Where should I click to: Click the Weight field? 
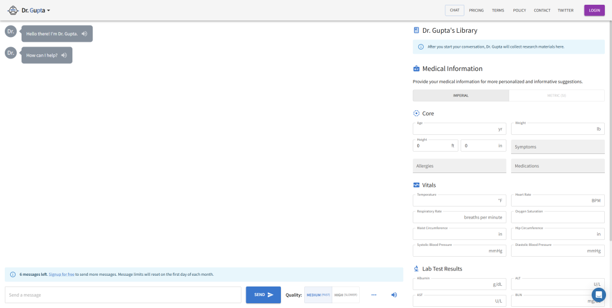558,129
